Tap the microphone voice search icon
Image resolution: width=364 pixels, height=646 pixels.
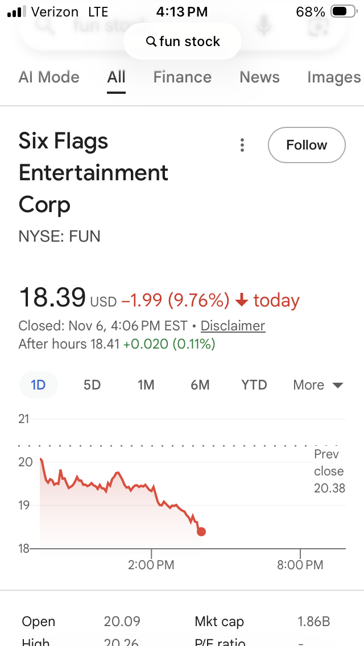(263, 24)
